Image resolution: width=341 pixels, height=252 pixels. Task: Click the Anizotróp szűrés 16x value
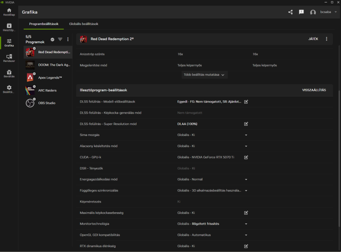[x=180, y=54]
